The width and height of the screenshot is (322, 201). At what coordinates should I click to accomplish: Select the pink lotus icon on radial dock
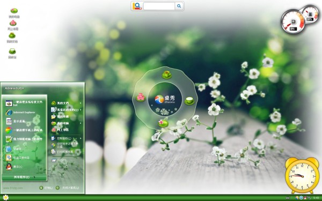pyautogui.click(x=141, y=97)
